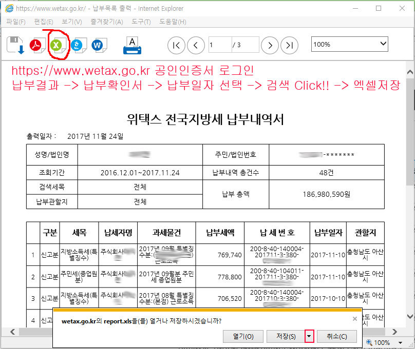The height and width of the screenshot is (349, 415).
Task: Open the 100% zoom dropdown
Action: (349, 44)
